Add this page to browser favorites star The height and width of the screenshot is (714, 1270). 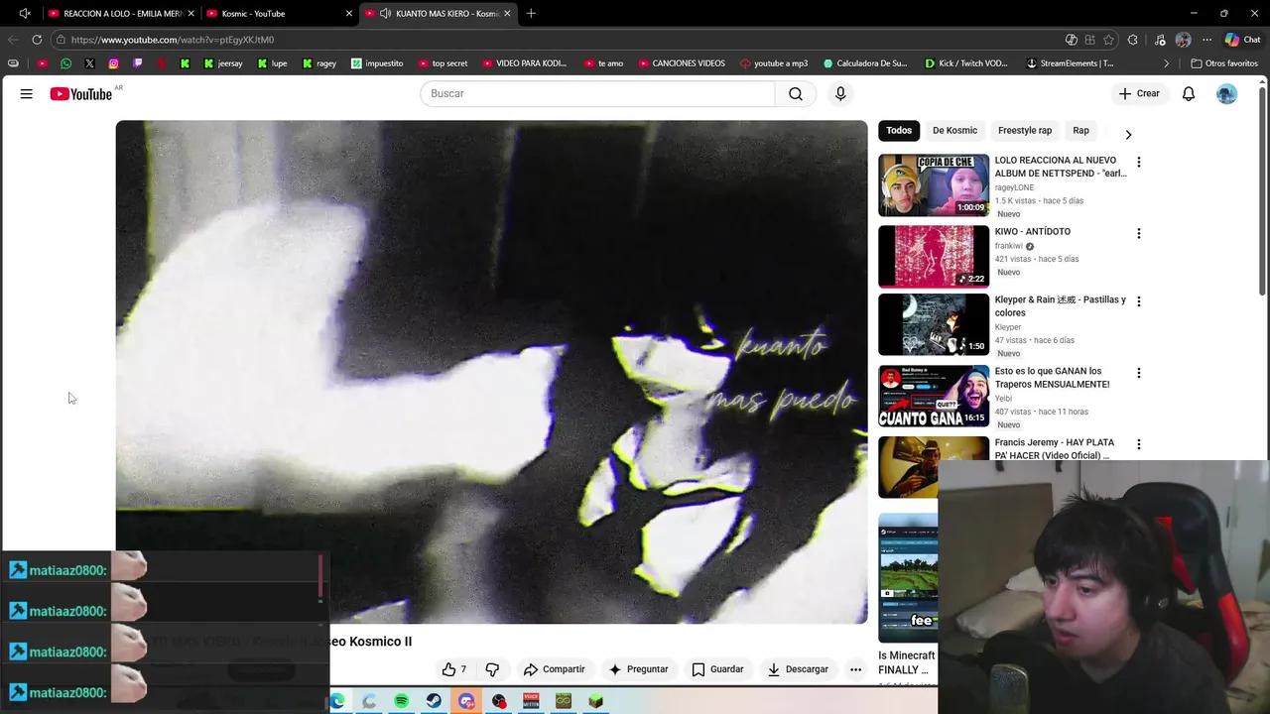point(1108,40)
